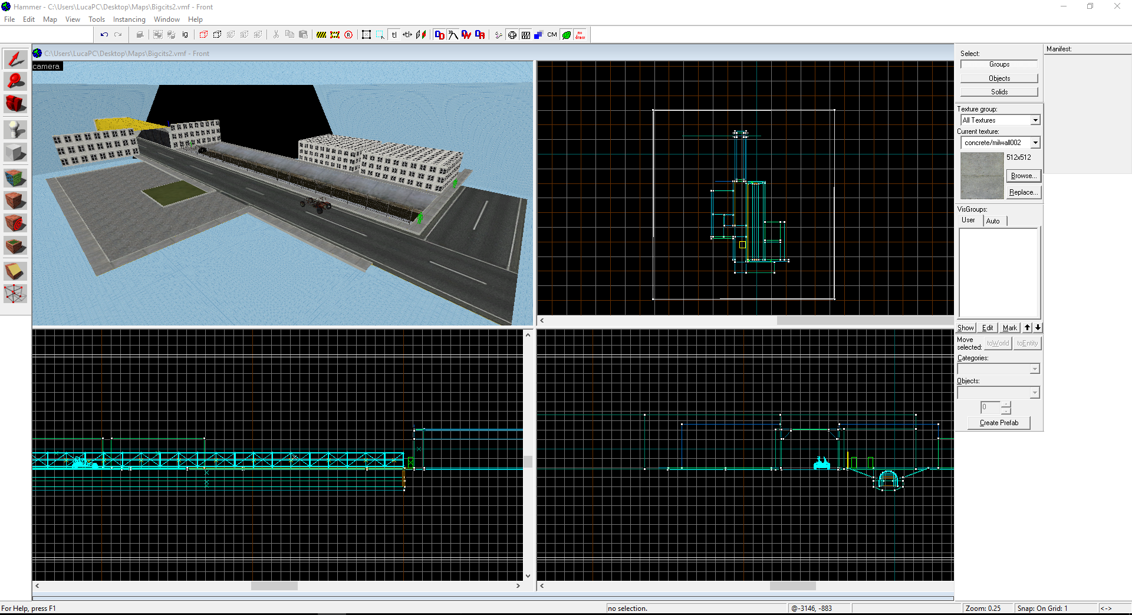
Task: Click the Create Prefab button
Action: (999, 423)
